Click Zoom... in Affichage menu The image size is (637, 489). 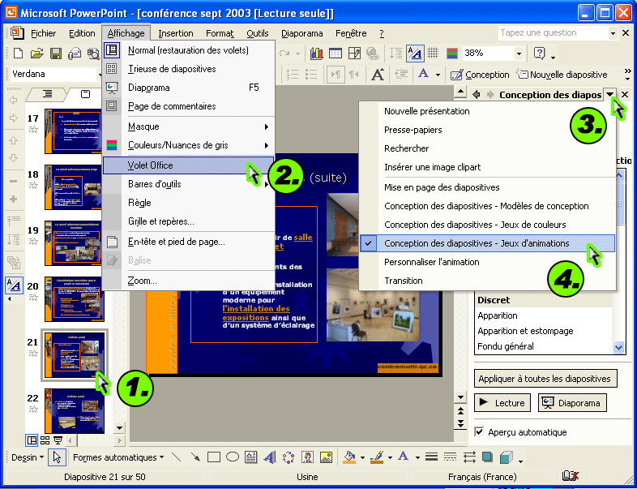point(189,281)
